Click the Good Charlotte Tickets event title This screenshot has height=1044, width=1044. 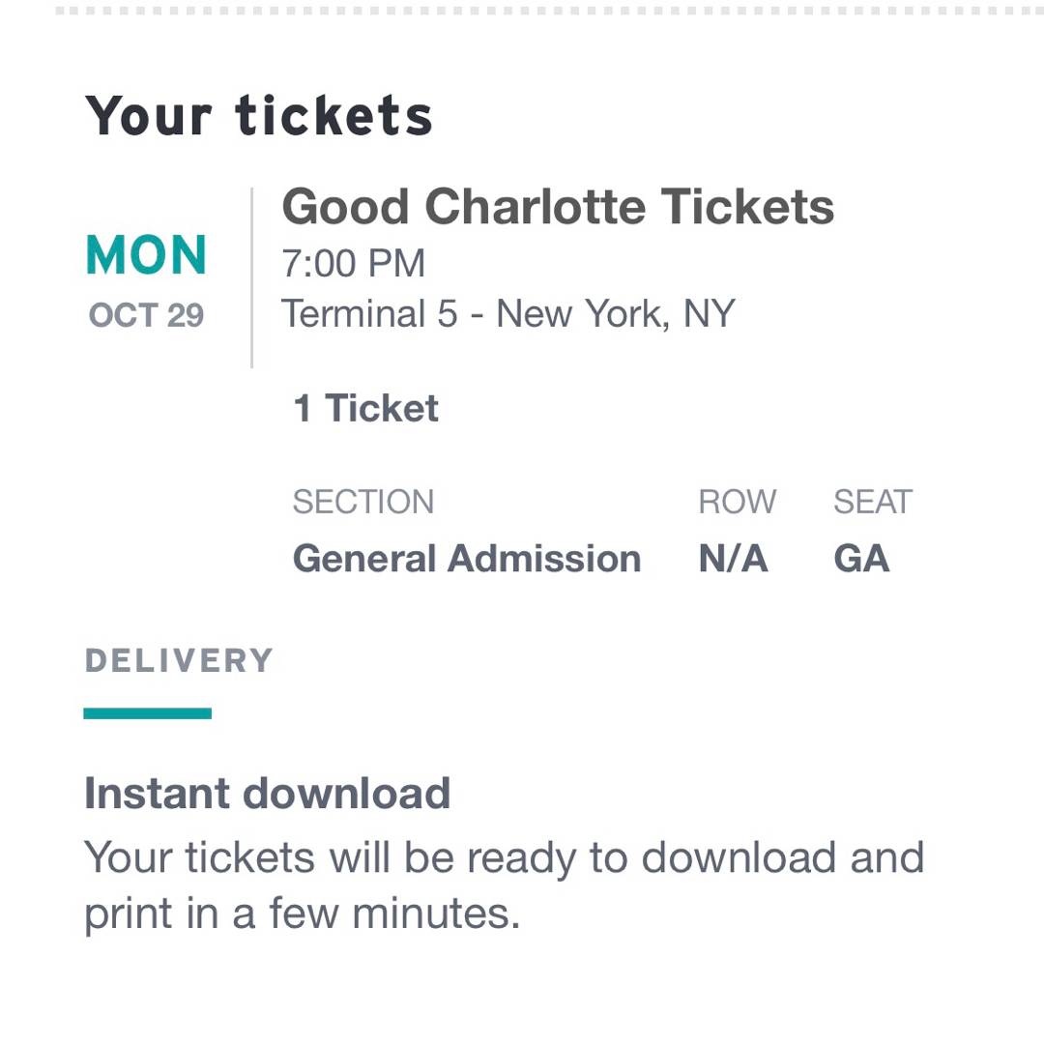(x=558, y=207)
